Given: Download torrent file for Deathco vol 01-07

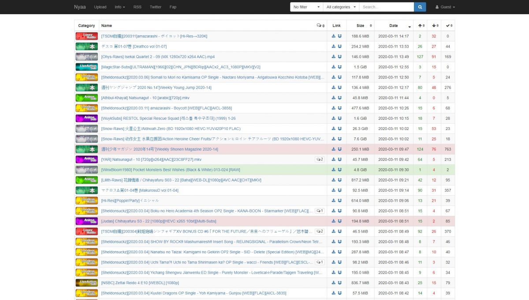Looking at the screenshot, I should coord(334,46).
